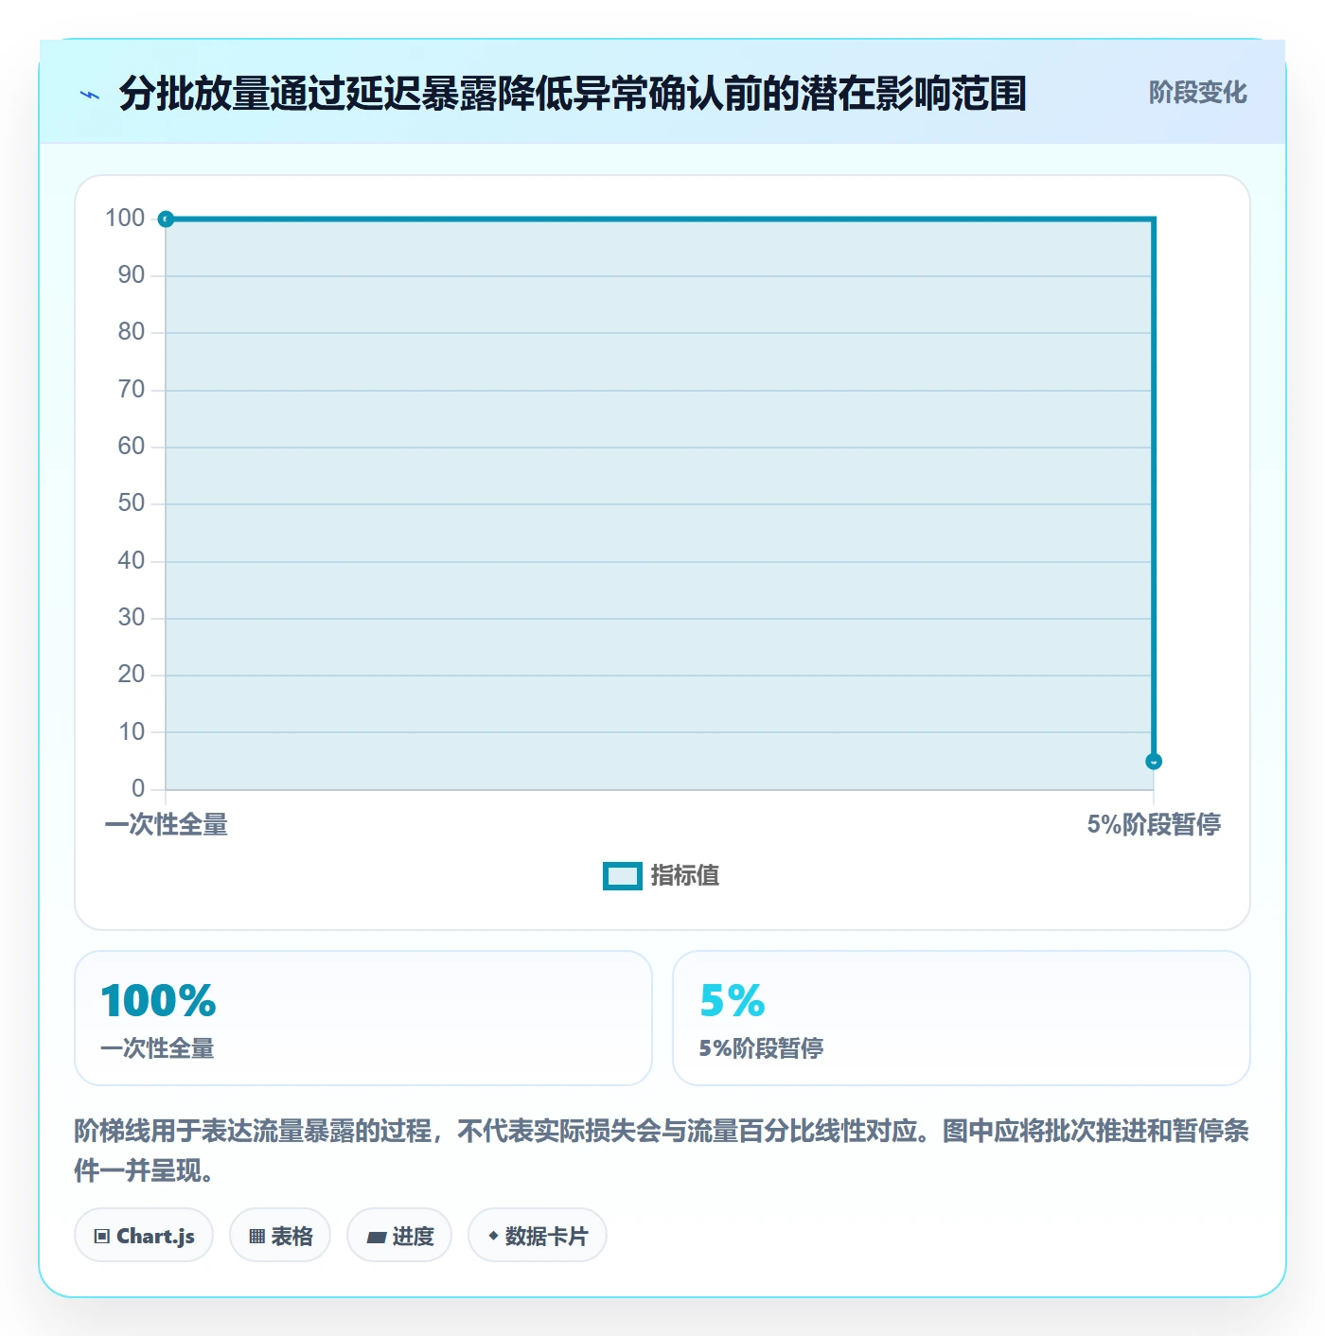Viewport: 1325px width, 1336px height.
Task: Click the chart title 分批放量通过延迟暴露
Action: click(x=573, y=94)
